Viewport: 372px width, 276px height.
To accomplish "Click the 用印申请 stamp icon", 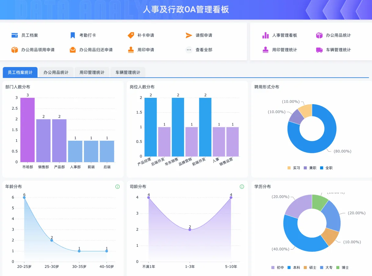I will 131,50.
